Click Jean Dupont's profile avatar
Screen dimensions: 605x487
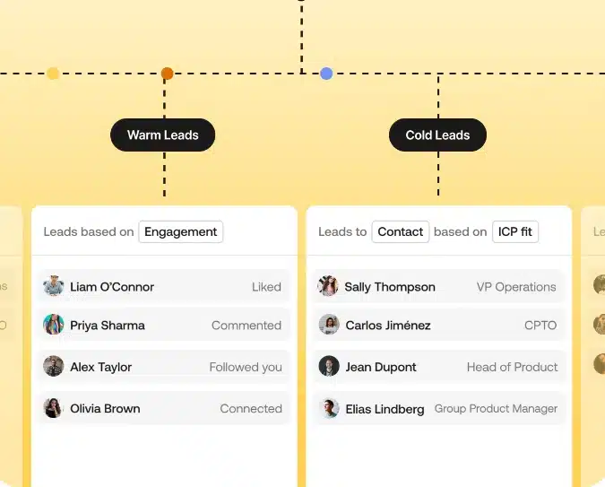coord(329,366)
